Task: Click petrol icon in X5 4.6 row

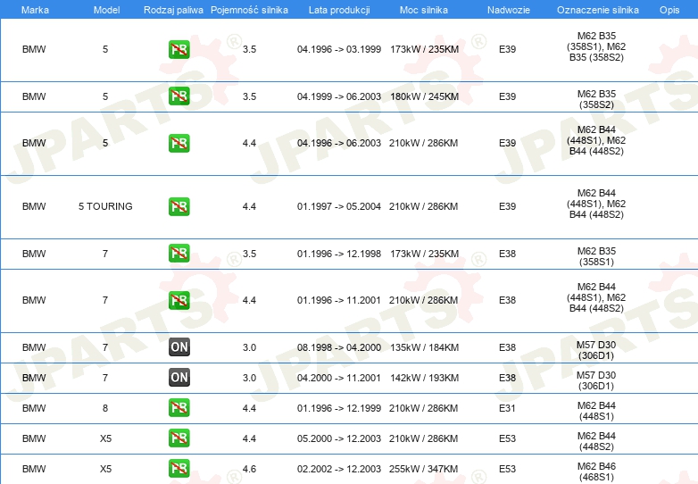Action: pyautogui.click(x=179, y=469)
